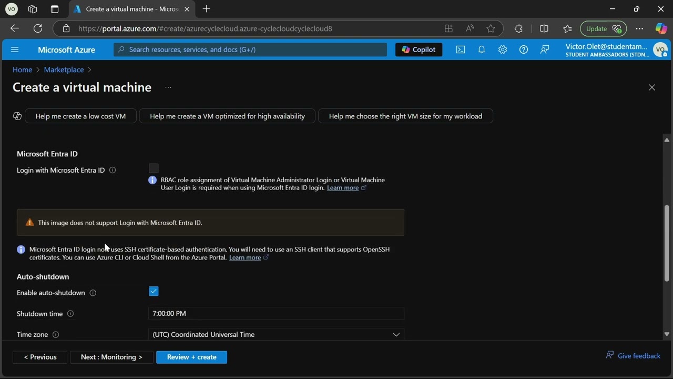Uncheck Enable auto-shutdown checkbox
The width and height of the screenshot is (673, 379).
(154, 291)
